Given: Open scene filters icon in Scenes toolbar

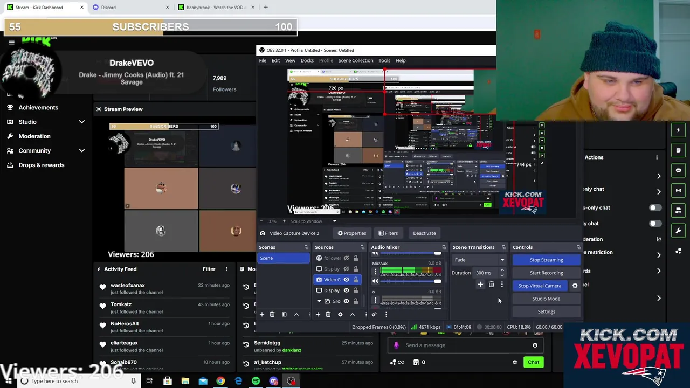Looking at the screenshot, I should 284,314.
